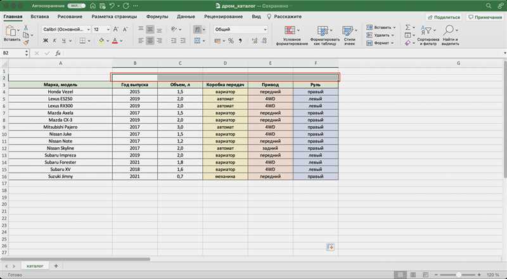Click the AutoSum sigma icon

coord(408,27)
